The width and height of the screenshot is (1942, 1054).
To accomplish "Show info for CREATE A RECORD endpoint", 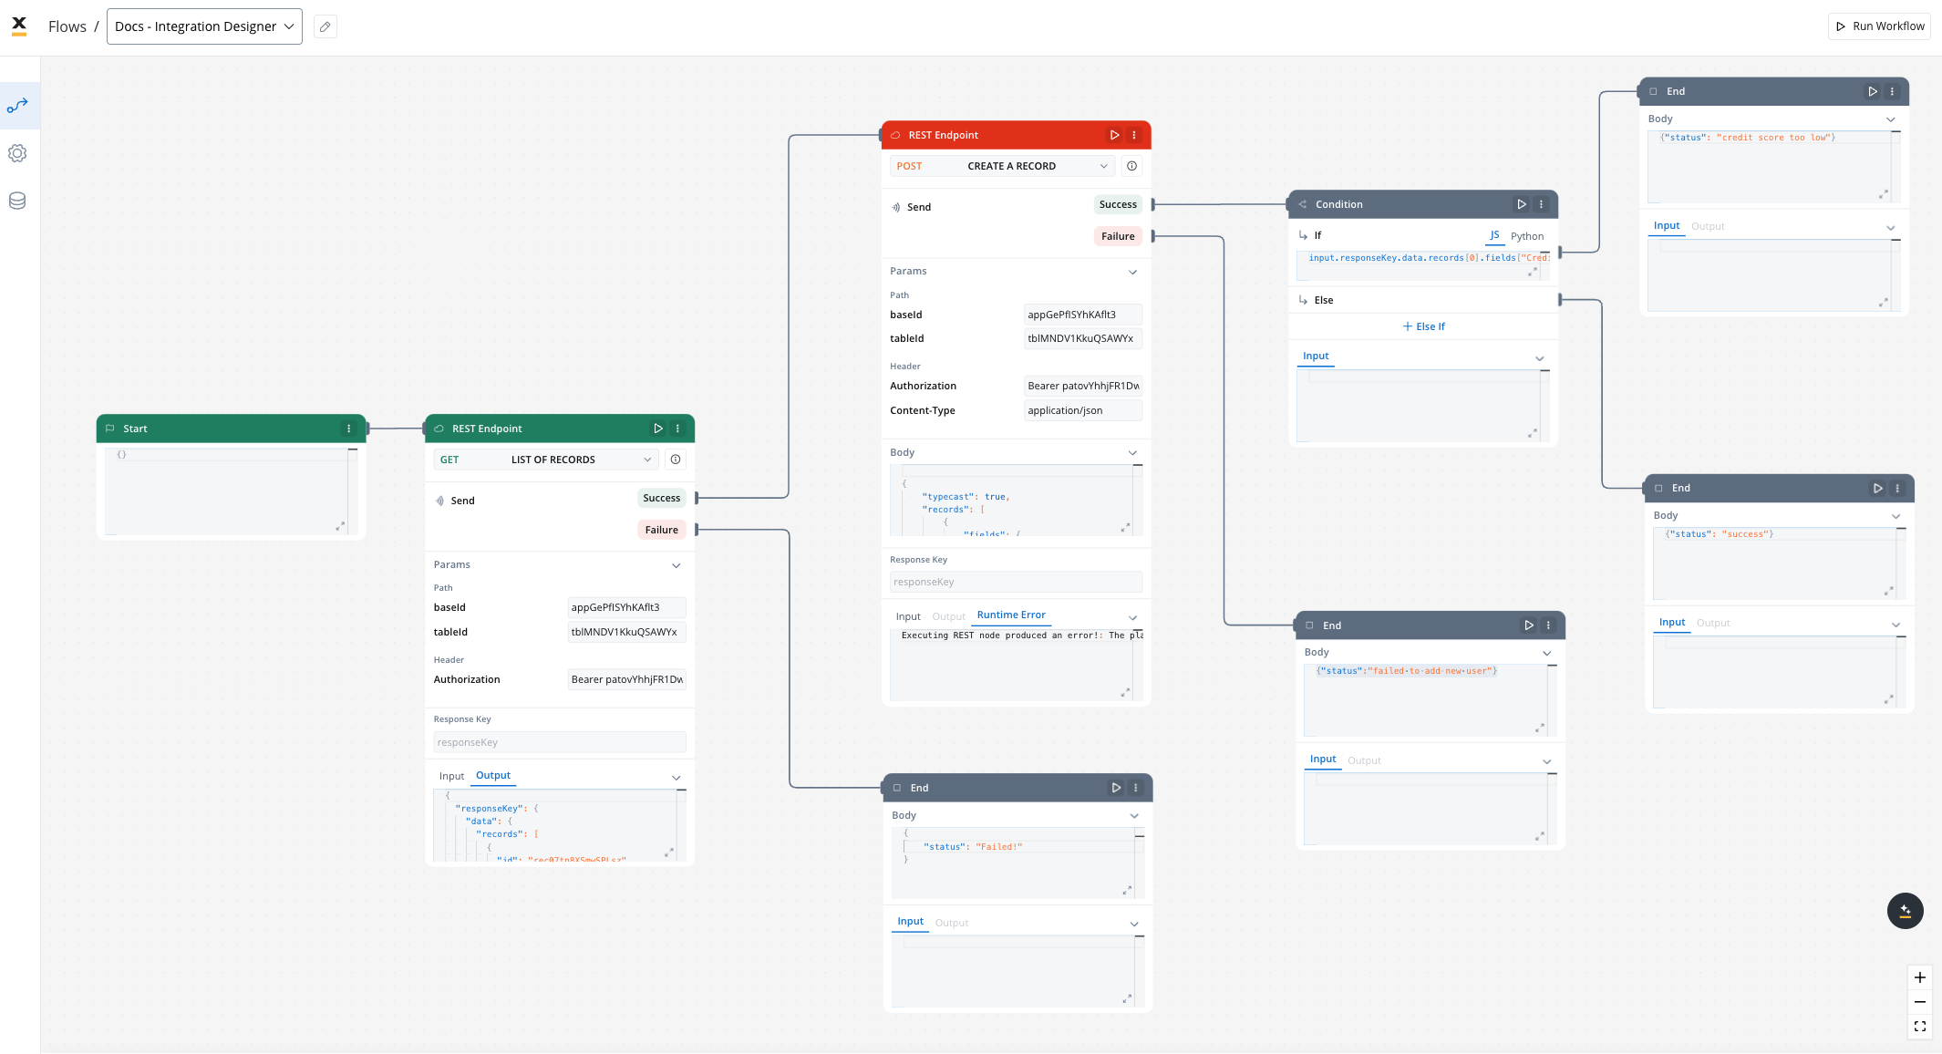I will coord(1131,166).
